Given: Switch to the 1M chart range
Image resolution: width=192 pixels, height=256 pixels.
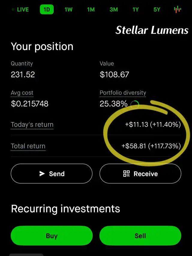Looking at the screenshot, I should coord(91,10).
